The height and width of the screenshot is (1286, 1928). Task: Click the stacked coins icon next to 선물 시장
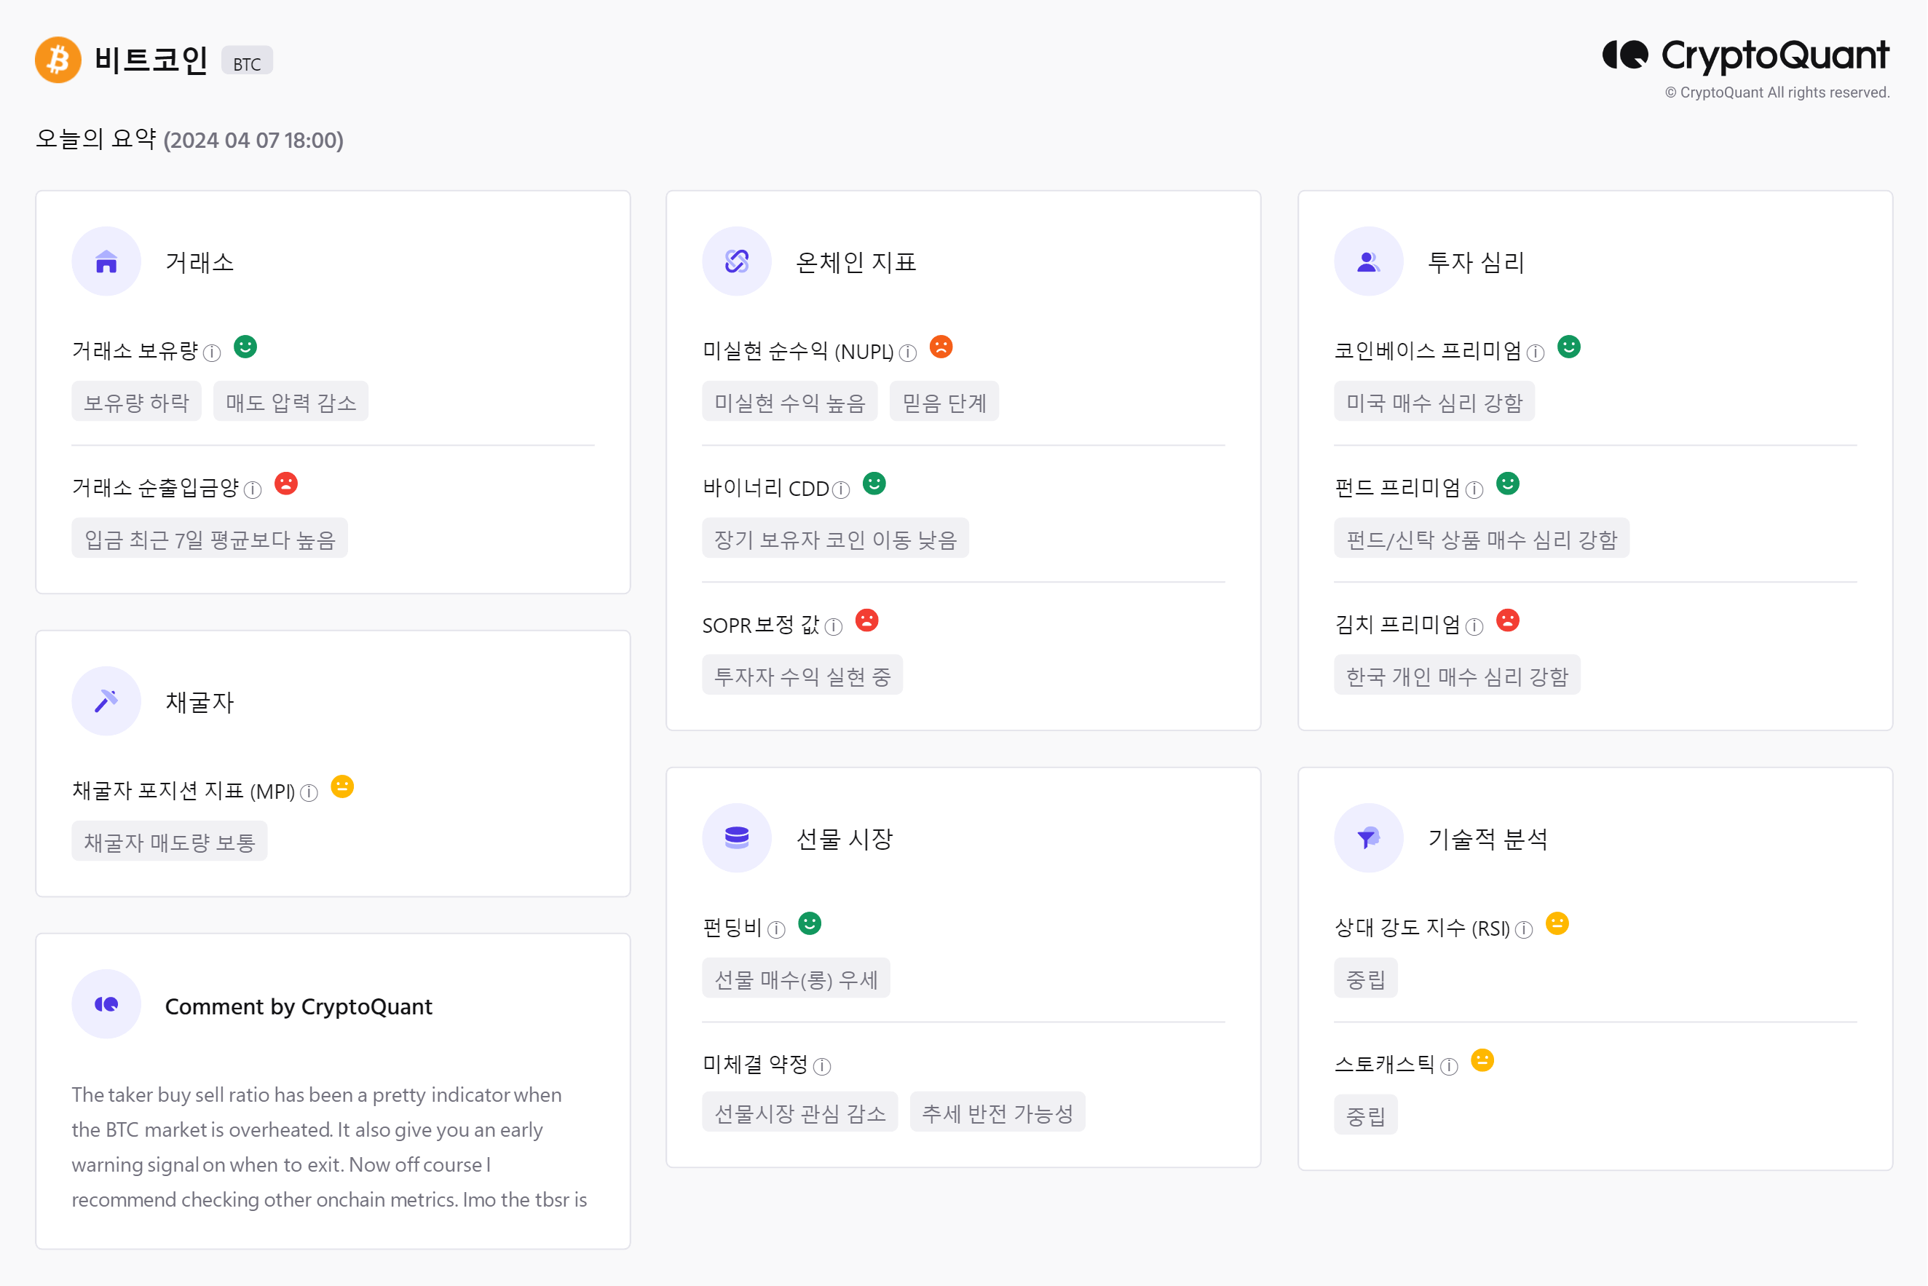tap(738, 838)
